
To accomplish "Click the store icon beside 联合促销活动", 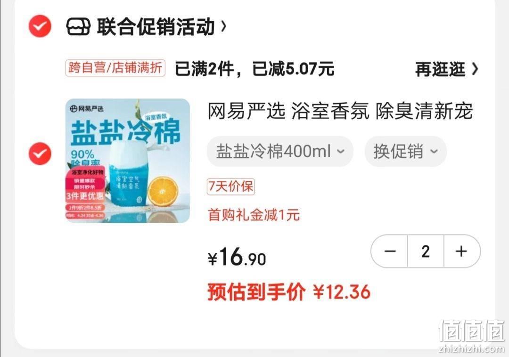I will click(78, 26).
